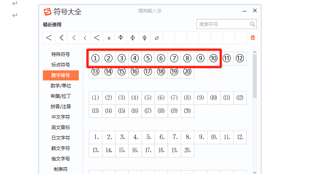Screen dimensions: 309x174
Task: Click the search magnifier icon
Action: [252, 24]
